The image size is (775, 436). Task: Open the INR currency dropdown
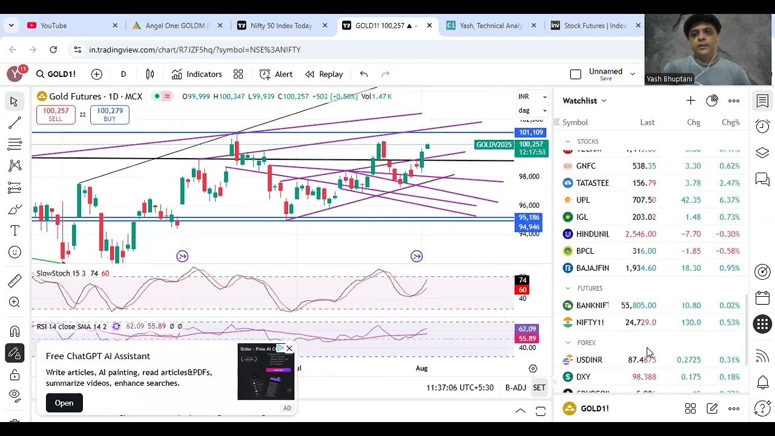coord(532,97)
